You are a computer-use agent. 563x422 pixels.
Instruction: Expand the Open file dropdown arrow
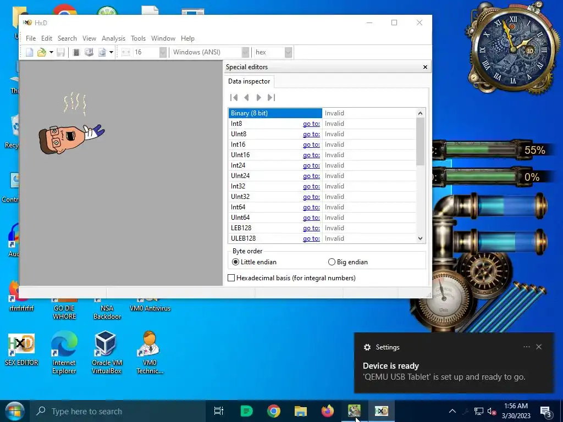51,52
